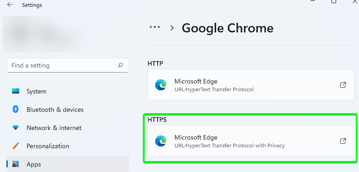
Task: Click the Edge icon in HTTP card
Action: click(161, 85)
